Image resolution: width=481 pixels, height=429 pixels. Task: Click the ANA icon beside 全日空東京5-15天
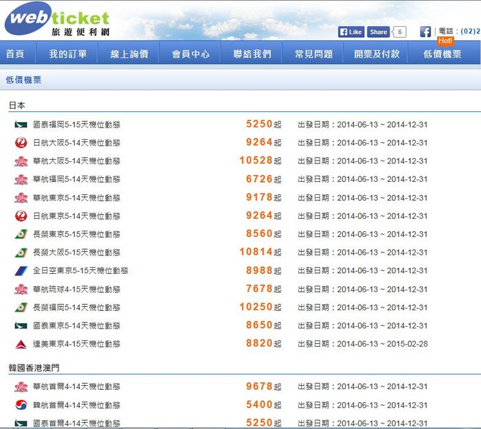pos(21,270)
